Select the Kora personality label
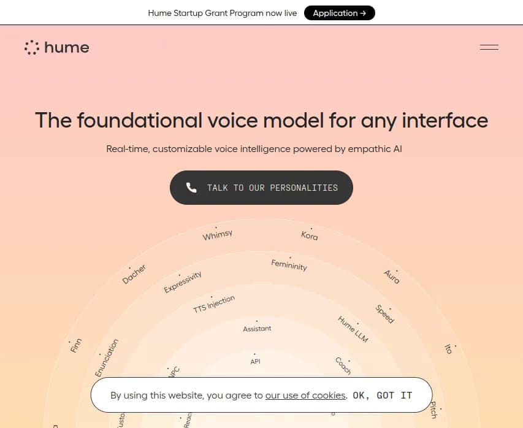The width and height of the screenshot is (523, 428). click(309, 235)
